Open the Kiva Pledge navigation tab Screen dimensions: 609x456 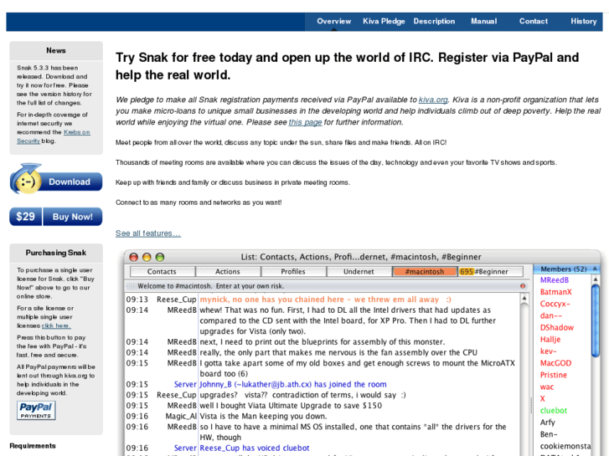click(384, 22)
